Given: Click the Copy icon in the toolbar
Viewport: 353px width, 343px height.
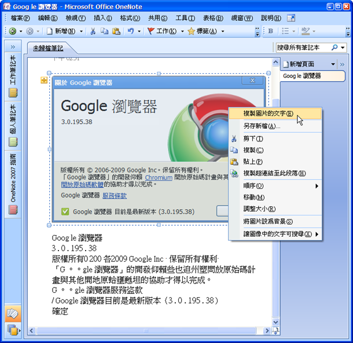Looking at the screenshot, I should coord(104,31).
